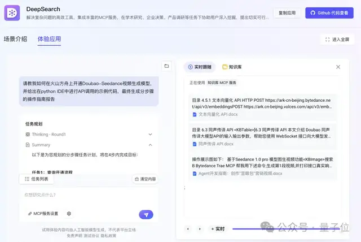Open the hexagon settings icon beside MCP服务设置
Viewport: 361px width, 242px height.
click(x=69, y=214)
